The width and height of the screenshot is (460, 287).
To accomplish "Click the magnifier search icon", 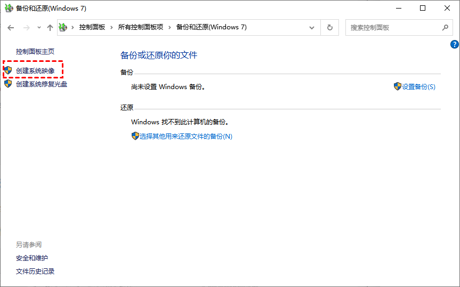I will (445, 28).
